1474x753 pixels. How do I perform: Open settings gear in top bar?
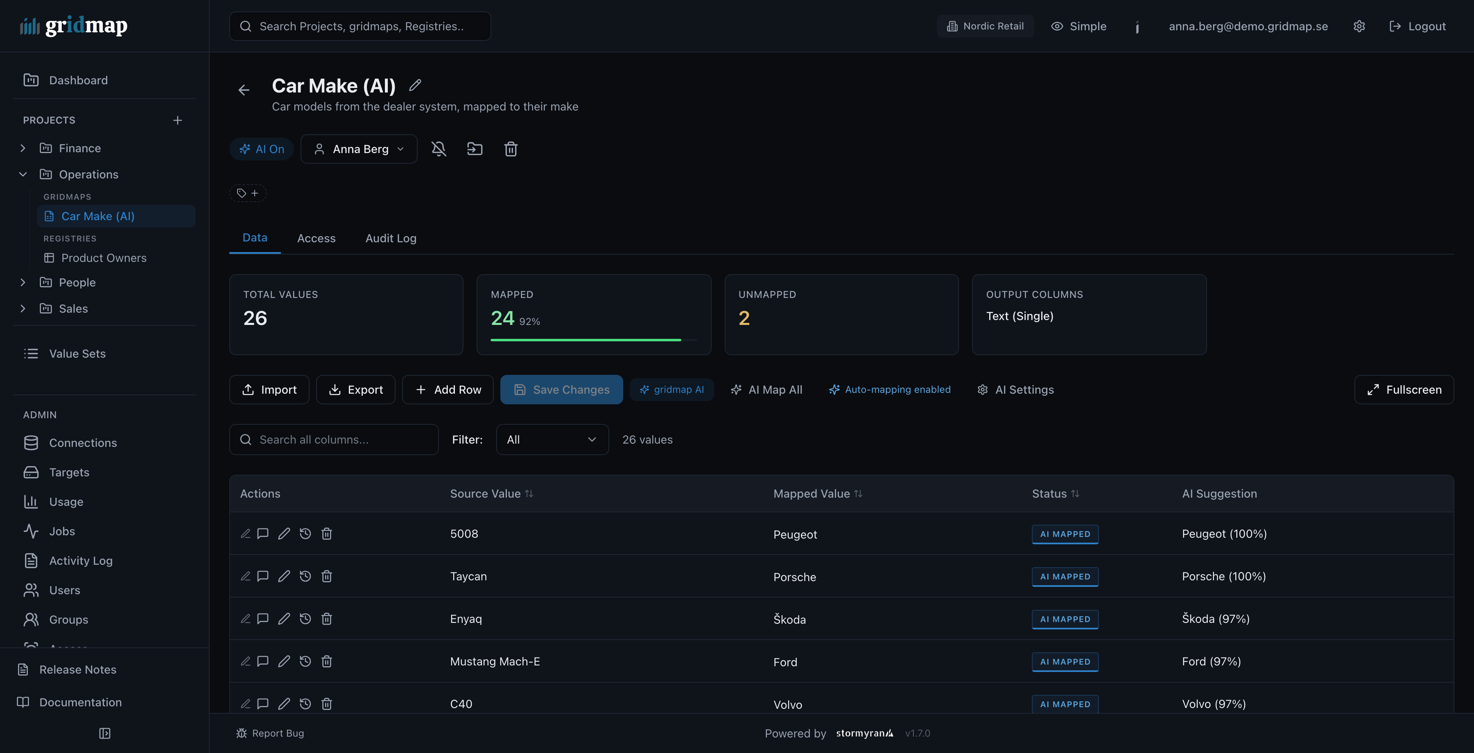[x=1359, y=26]
